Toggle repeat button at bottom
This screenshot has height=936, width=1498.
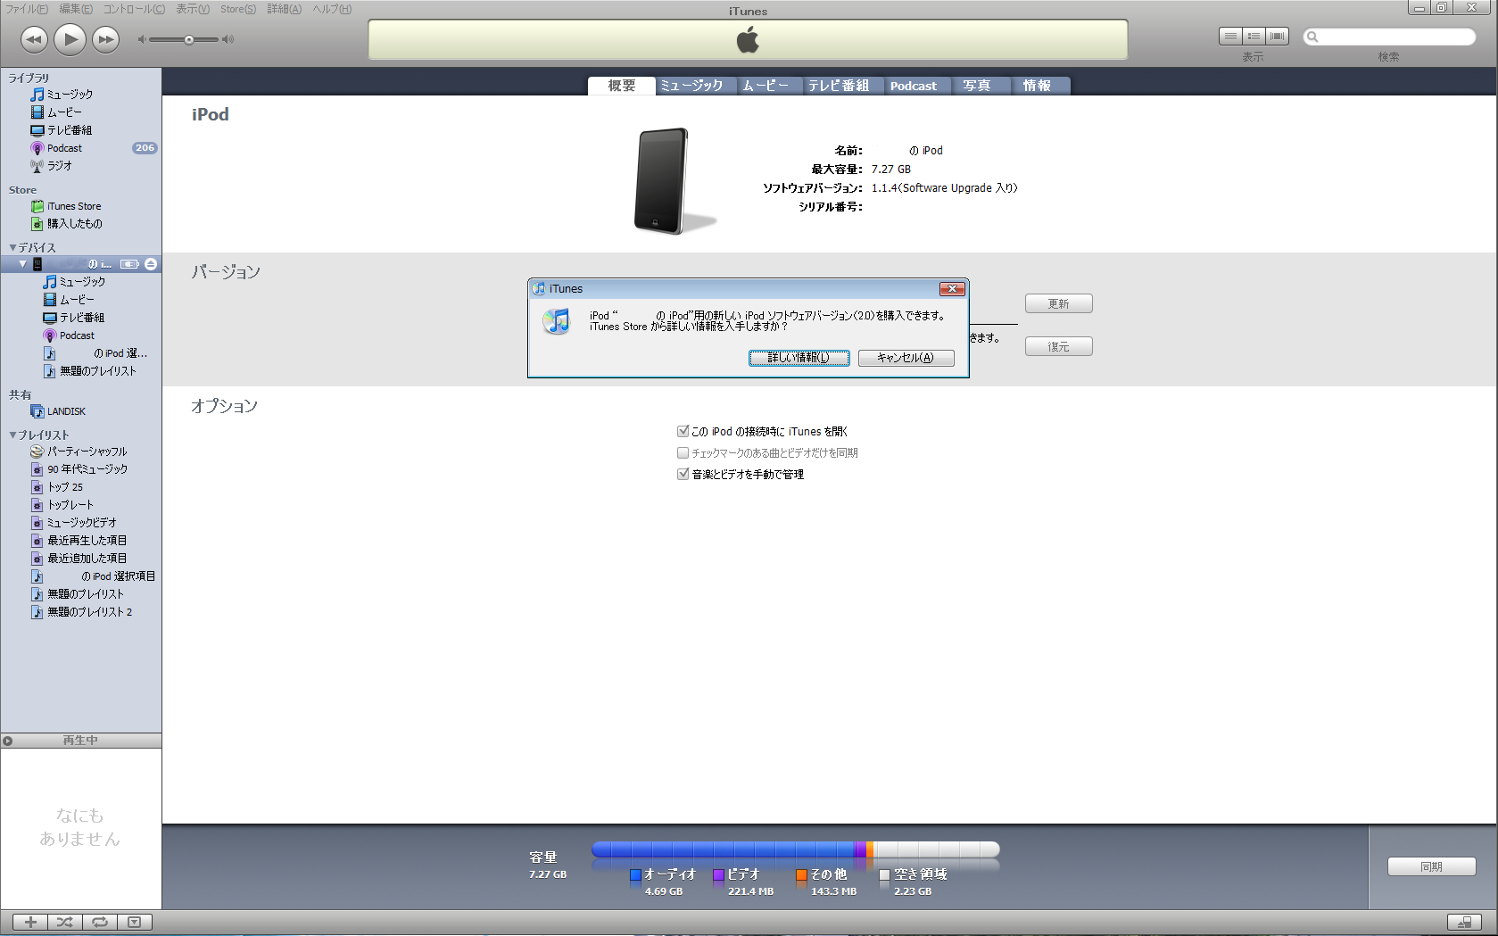[x=100, y=923]
